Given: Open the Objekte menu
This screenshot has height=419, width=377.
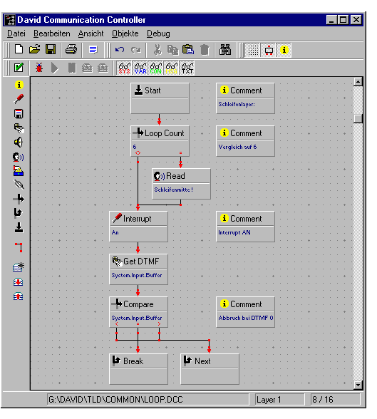Looking at the screenshot, I should coord(125,33).
